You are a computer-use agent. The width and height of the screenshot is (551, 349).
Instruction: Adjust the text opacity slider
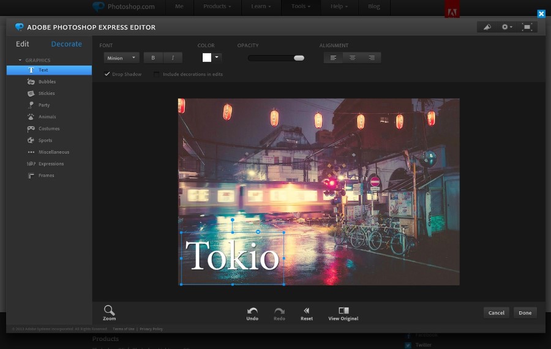coord(299,58)
